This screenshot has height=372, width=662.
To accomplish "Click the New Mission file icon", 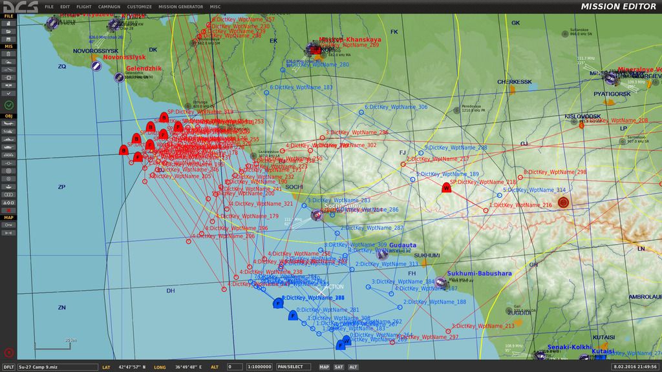I will 8,23.
